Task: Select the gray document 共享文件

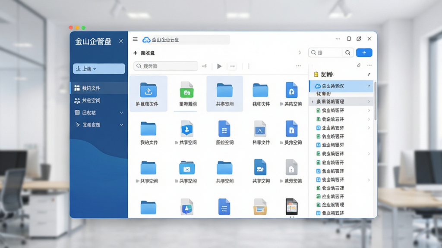Action: point(261,132)
